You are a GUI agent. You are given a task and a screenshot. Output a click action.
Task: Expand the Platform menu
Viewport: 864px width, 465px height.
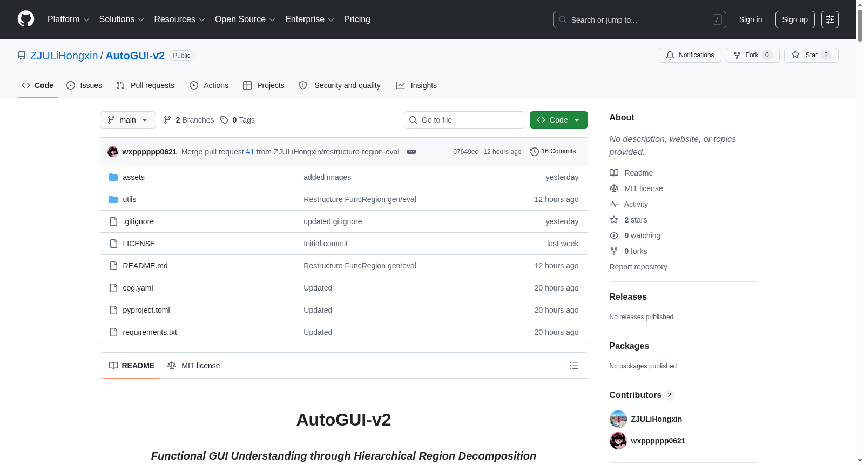(x=69, y=19)
